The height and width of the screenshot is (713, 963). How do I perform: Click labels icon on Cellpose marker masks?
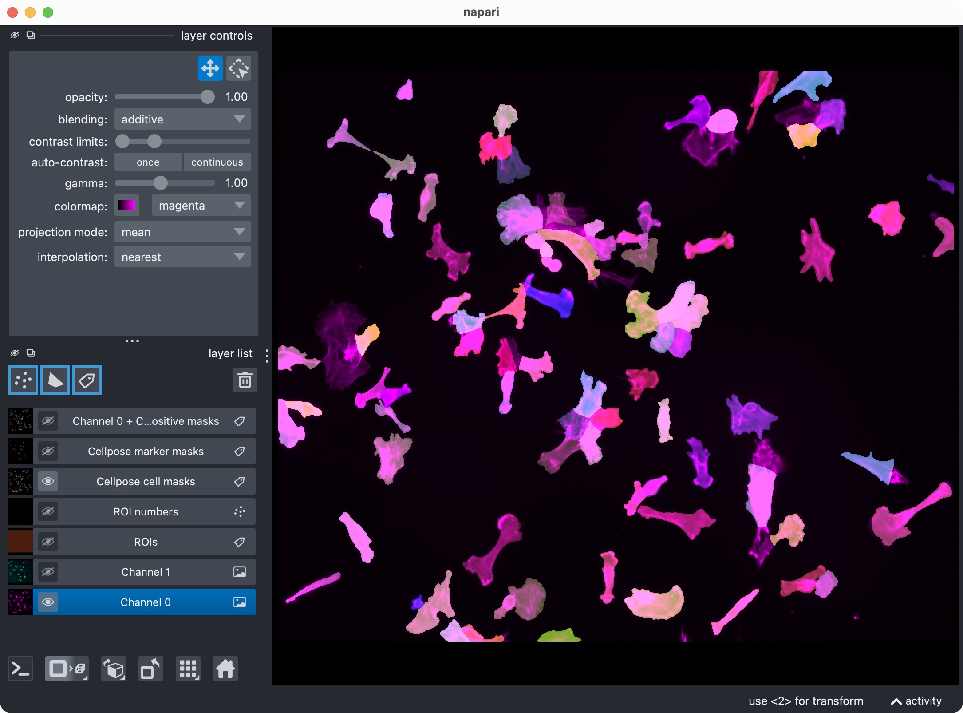(240, 451)
